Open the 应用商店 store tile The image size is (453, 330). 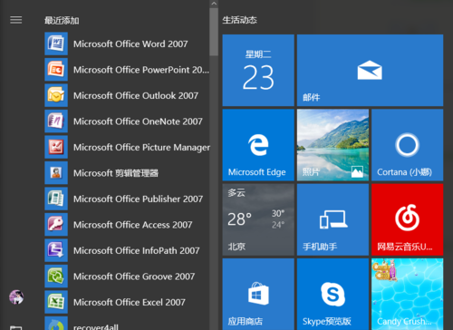[258, 294]
